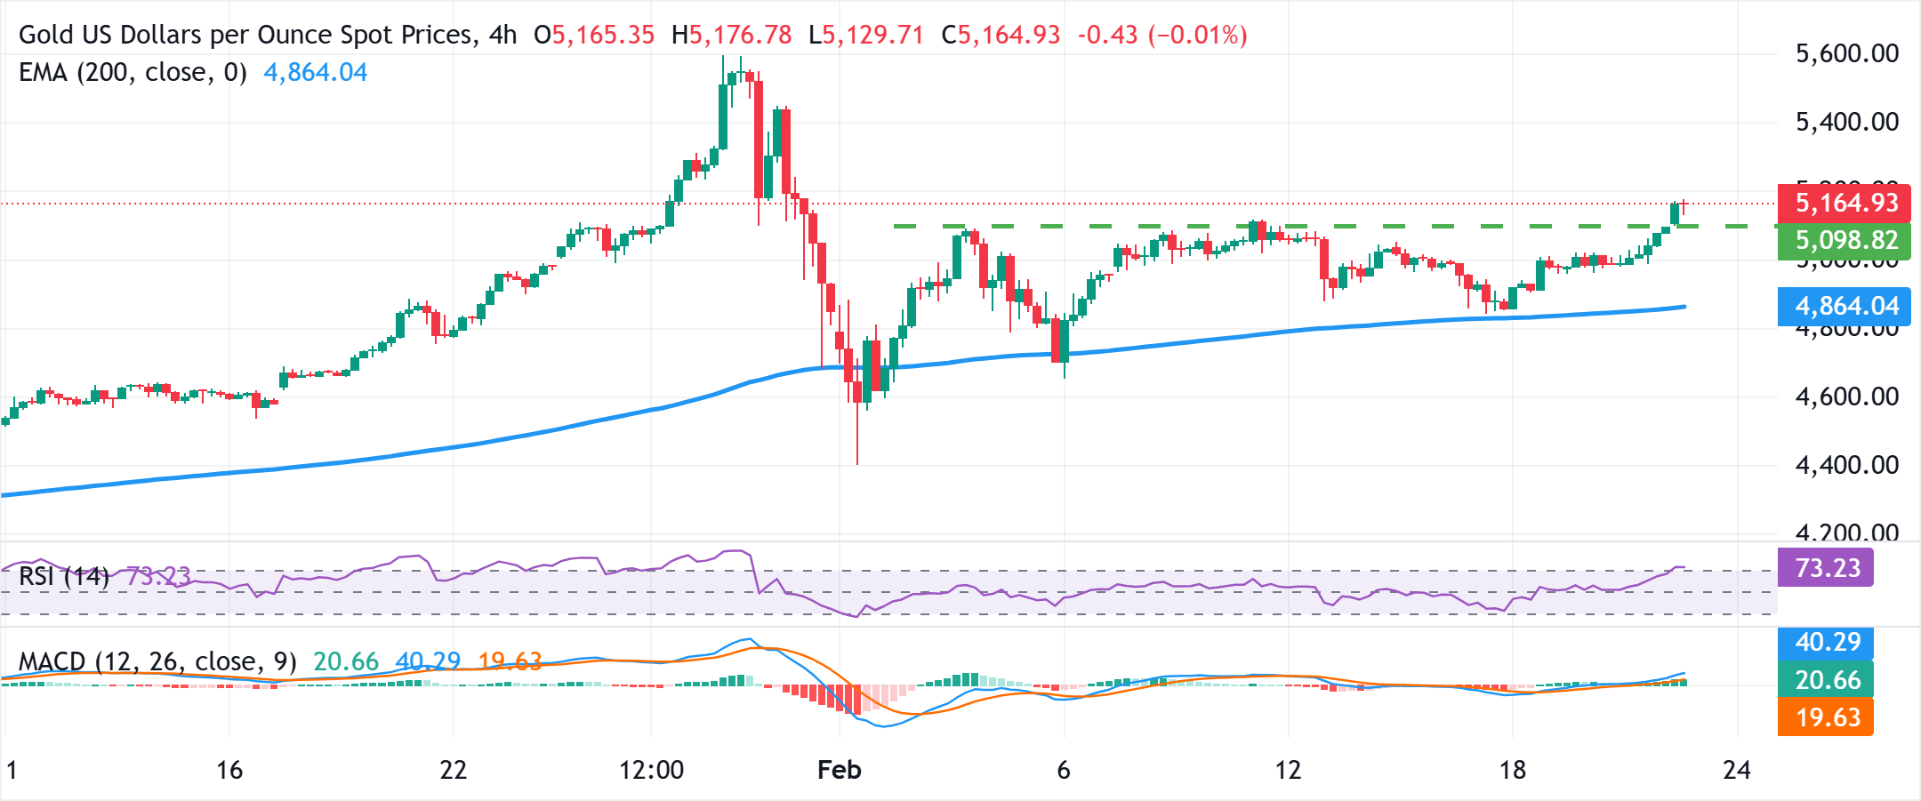Select the orange 19.63 signal value tag

coord(1825,717)
